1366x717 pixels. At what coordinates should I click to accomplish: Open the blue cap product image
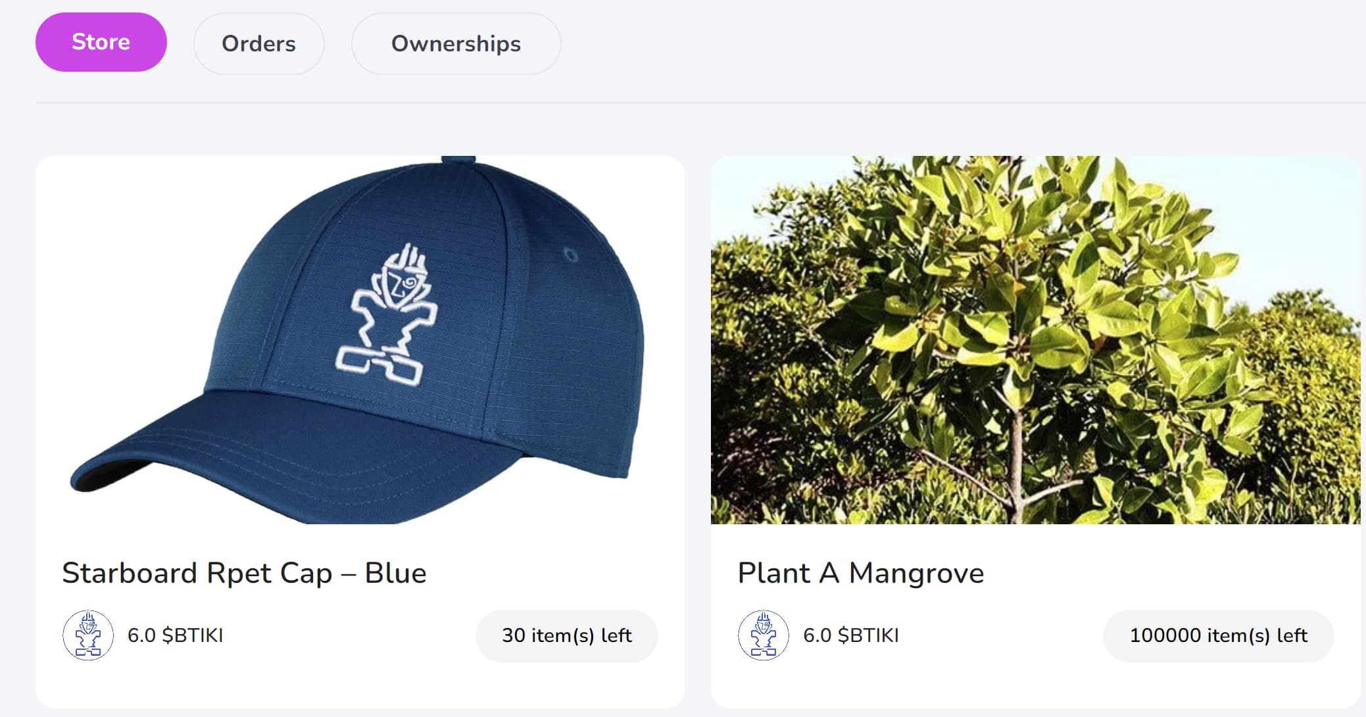pyautogui.click(x=360, y=340)
